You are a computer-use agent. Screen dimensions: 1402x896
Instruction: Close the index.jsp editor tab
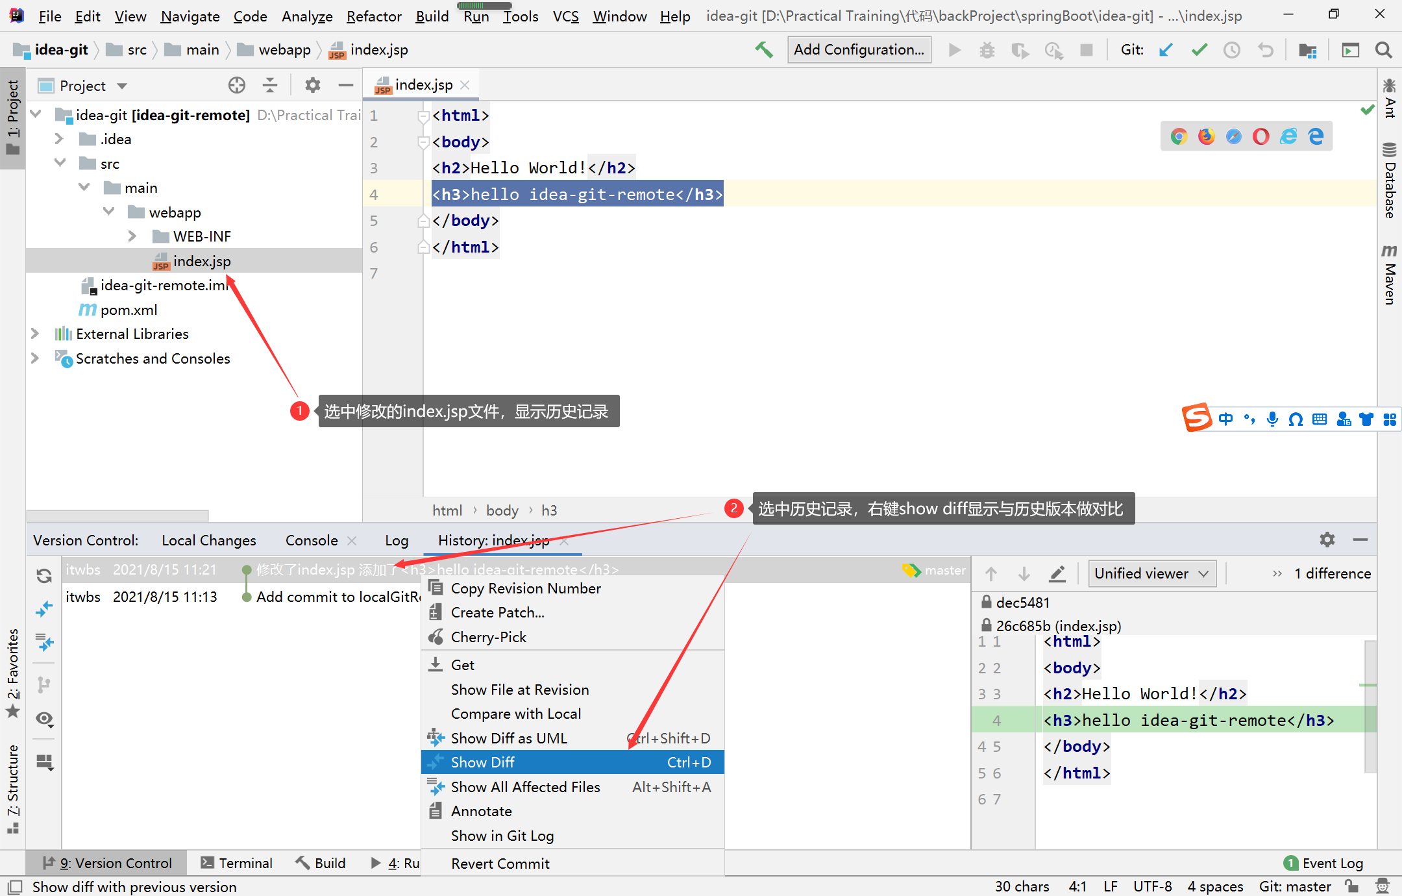[x=465, y=85]
